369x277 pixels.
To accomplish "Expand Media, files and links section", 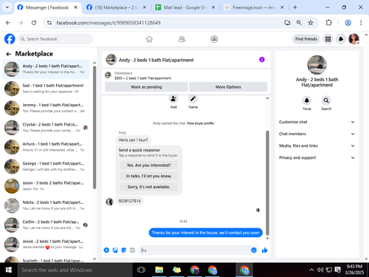I will 317,146.
